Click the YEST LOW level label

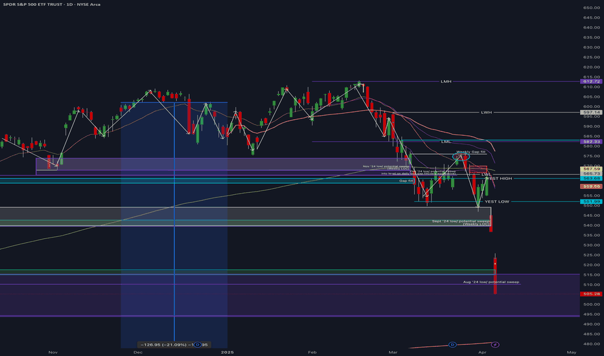(497, 201)
